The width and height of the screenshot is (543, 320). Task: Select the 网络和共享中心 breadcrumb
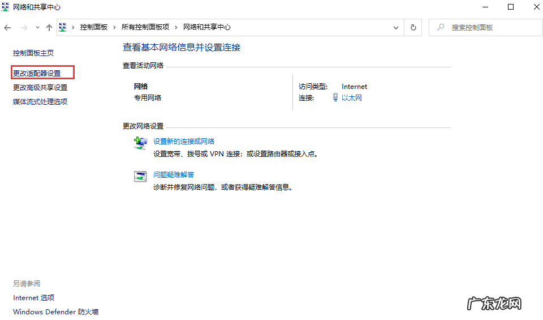click(x=207, y=27)
